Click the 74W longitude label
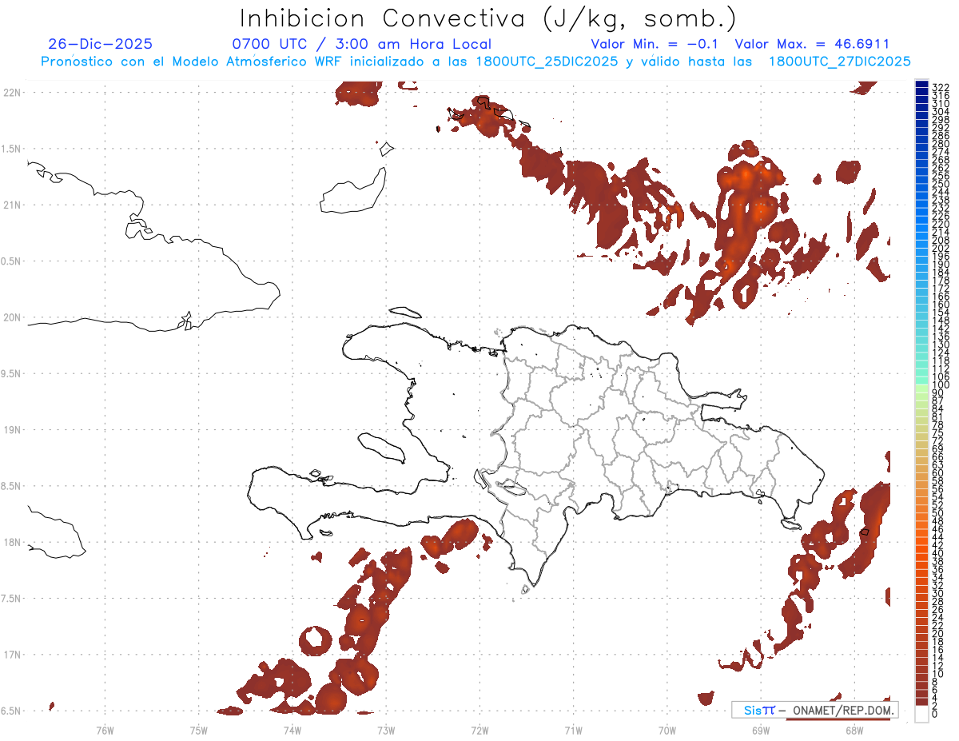Screen dimensions: 959x741 click(x=292, y=730)
